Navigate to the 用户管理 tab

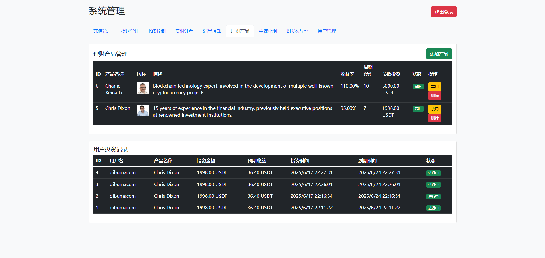pyautogui.click(x=327, y=31)
